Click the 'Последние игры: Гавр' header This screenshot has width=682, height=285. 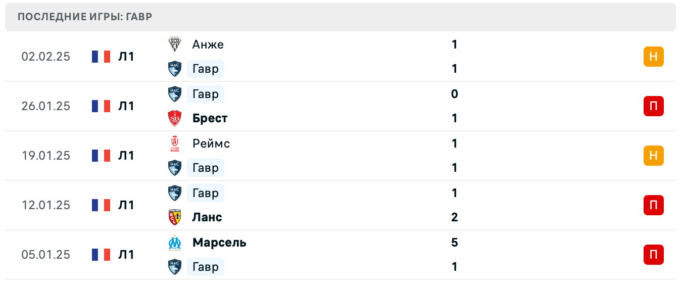coord(85,17)
